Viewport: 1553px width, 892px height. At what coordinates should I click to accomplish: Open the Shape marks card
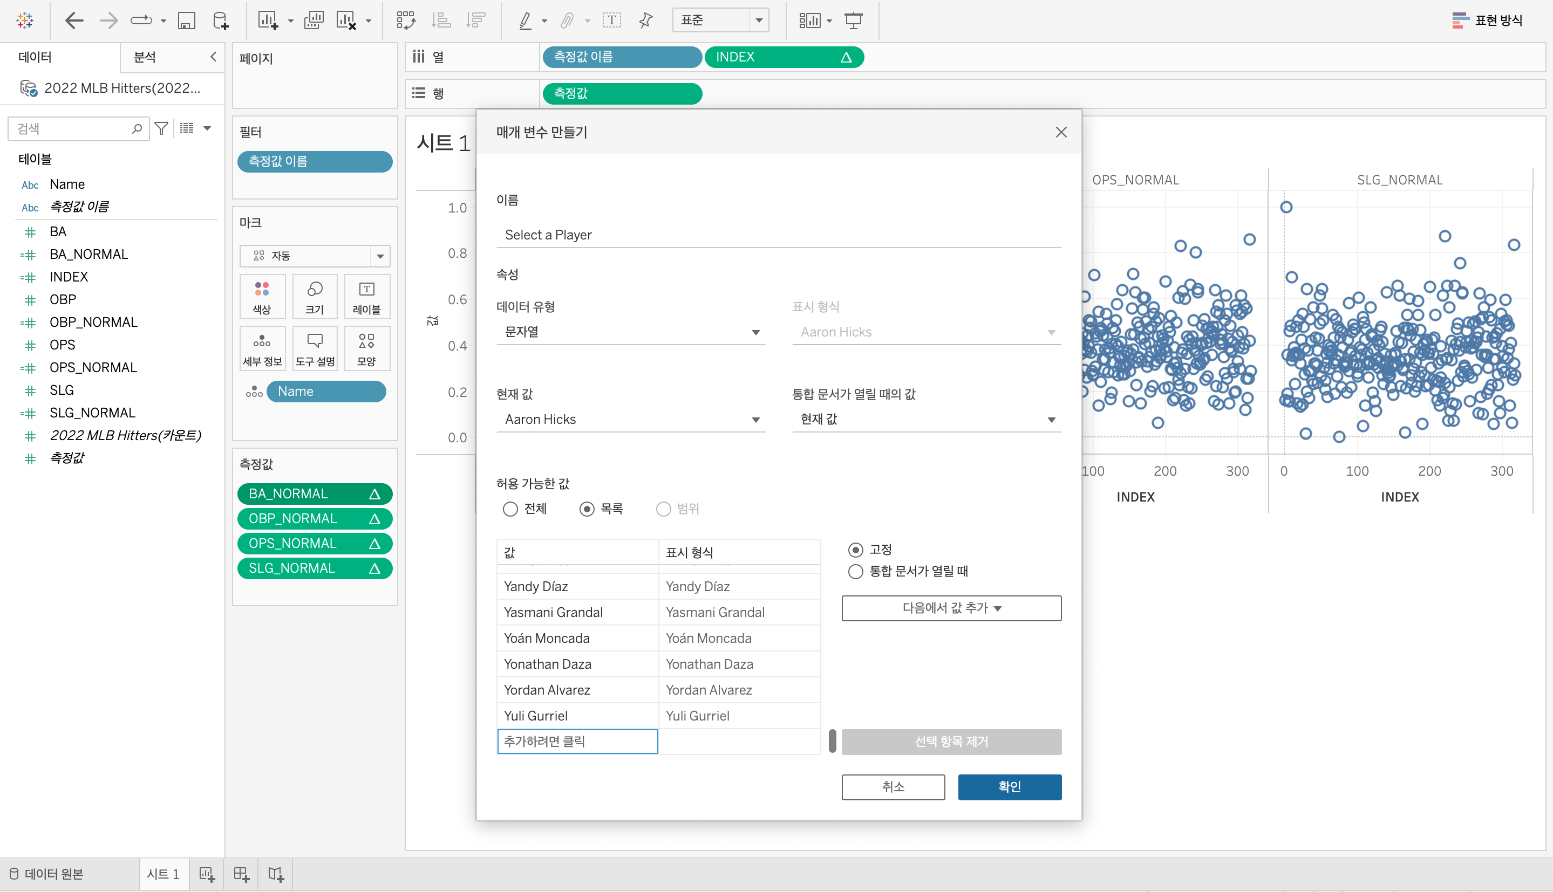[366, 348]
